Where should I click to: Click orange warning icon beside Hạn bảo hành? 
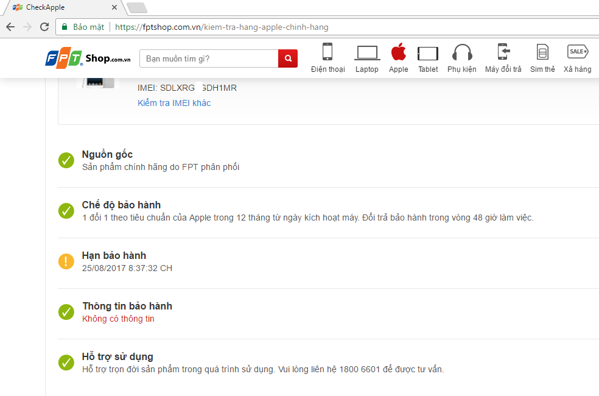(x=66, y=261)
